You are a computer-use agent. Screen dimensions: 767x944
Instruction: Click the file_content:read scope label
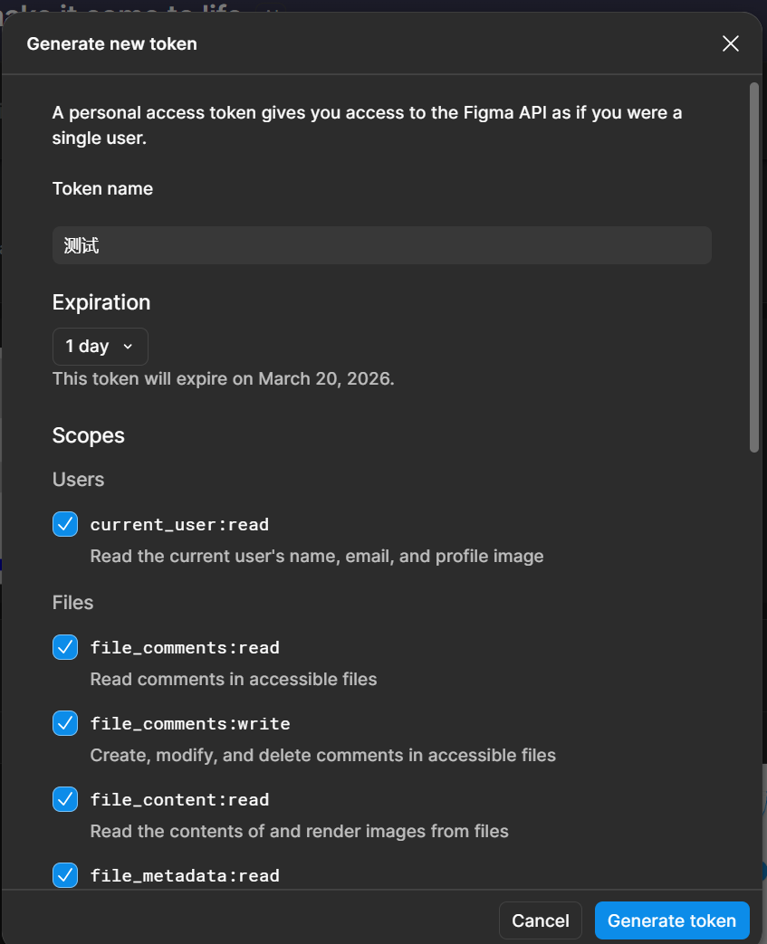pos(179,800)
